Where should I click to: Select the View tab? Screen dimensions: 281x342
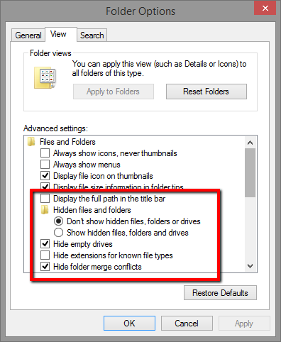pyautogui.click(x=61, y=34)
